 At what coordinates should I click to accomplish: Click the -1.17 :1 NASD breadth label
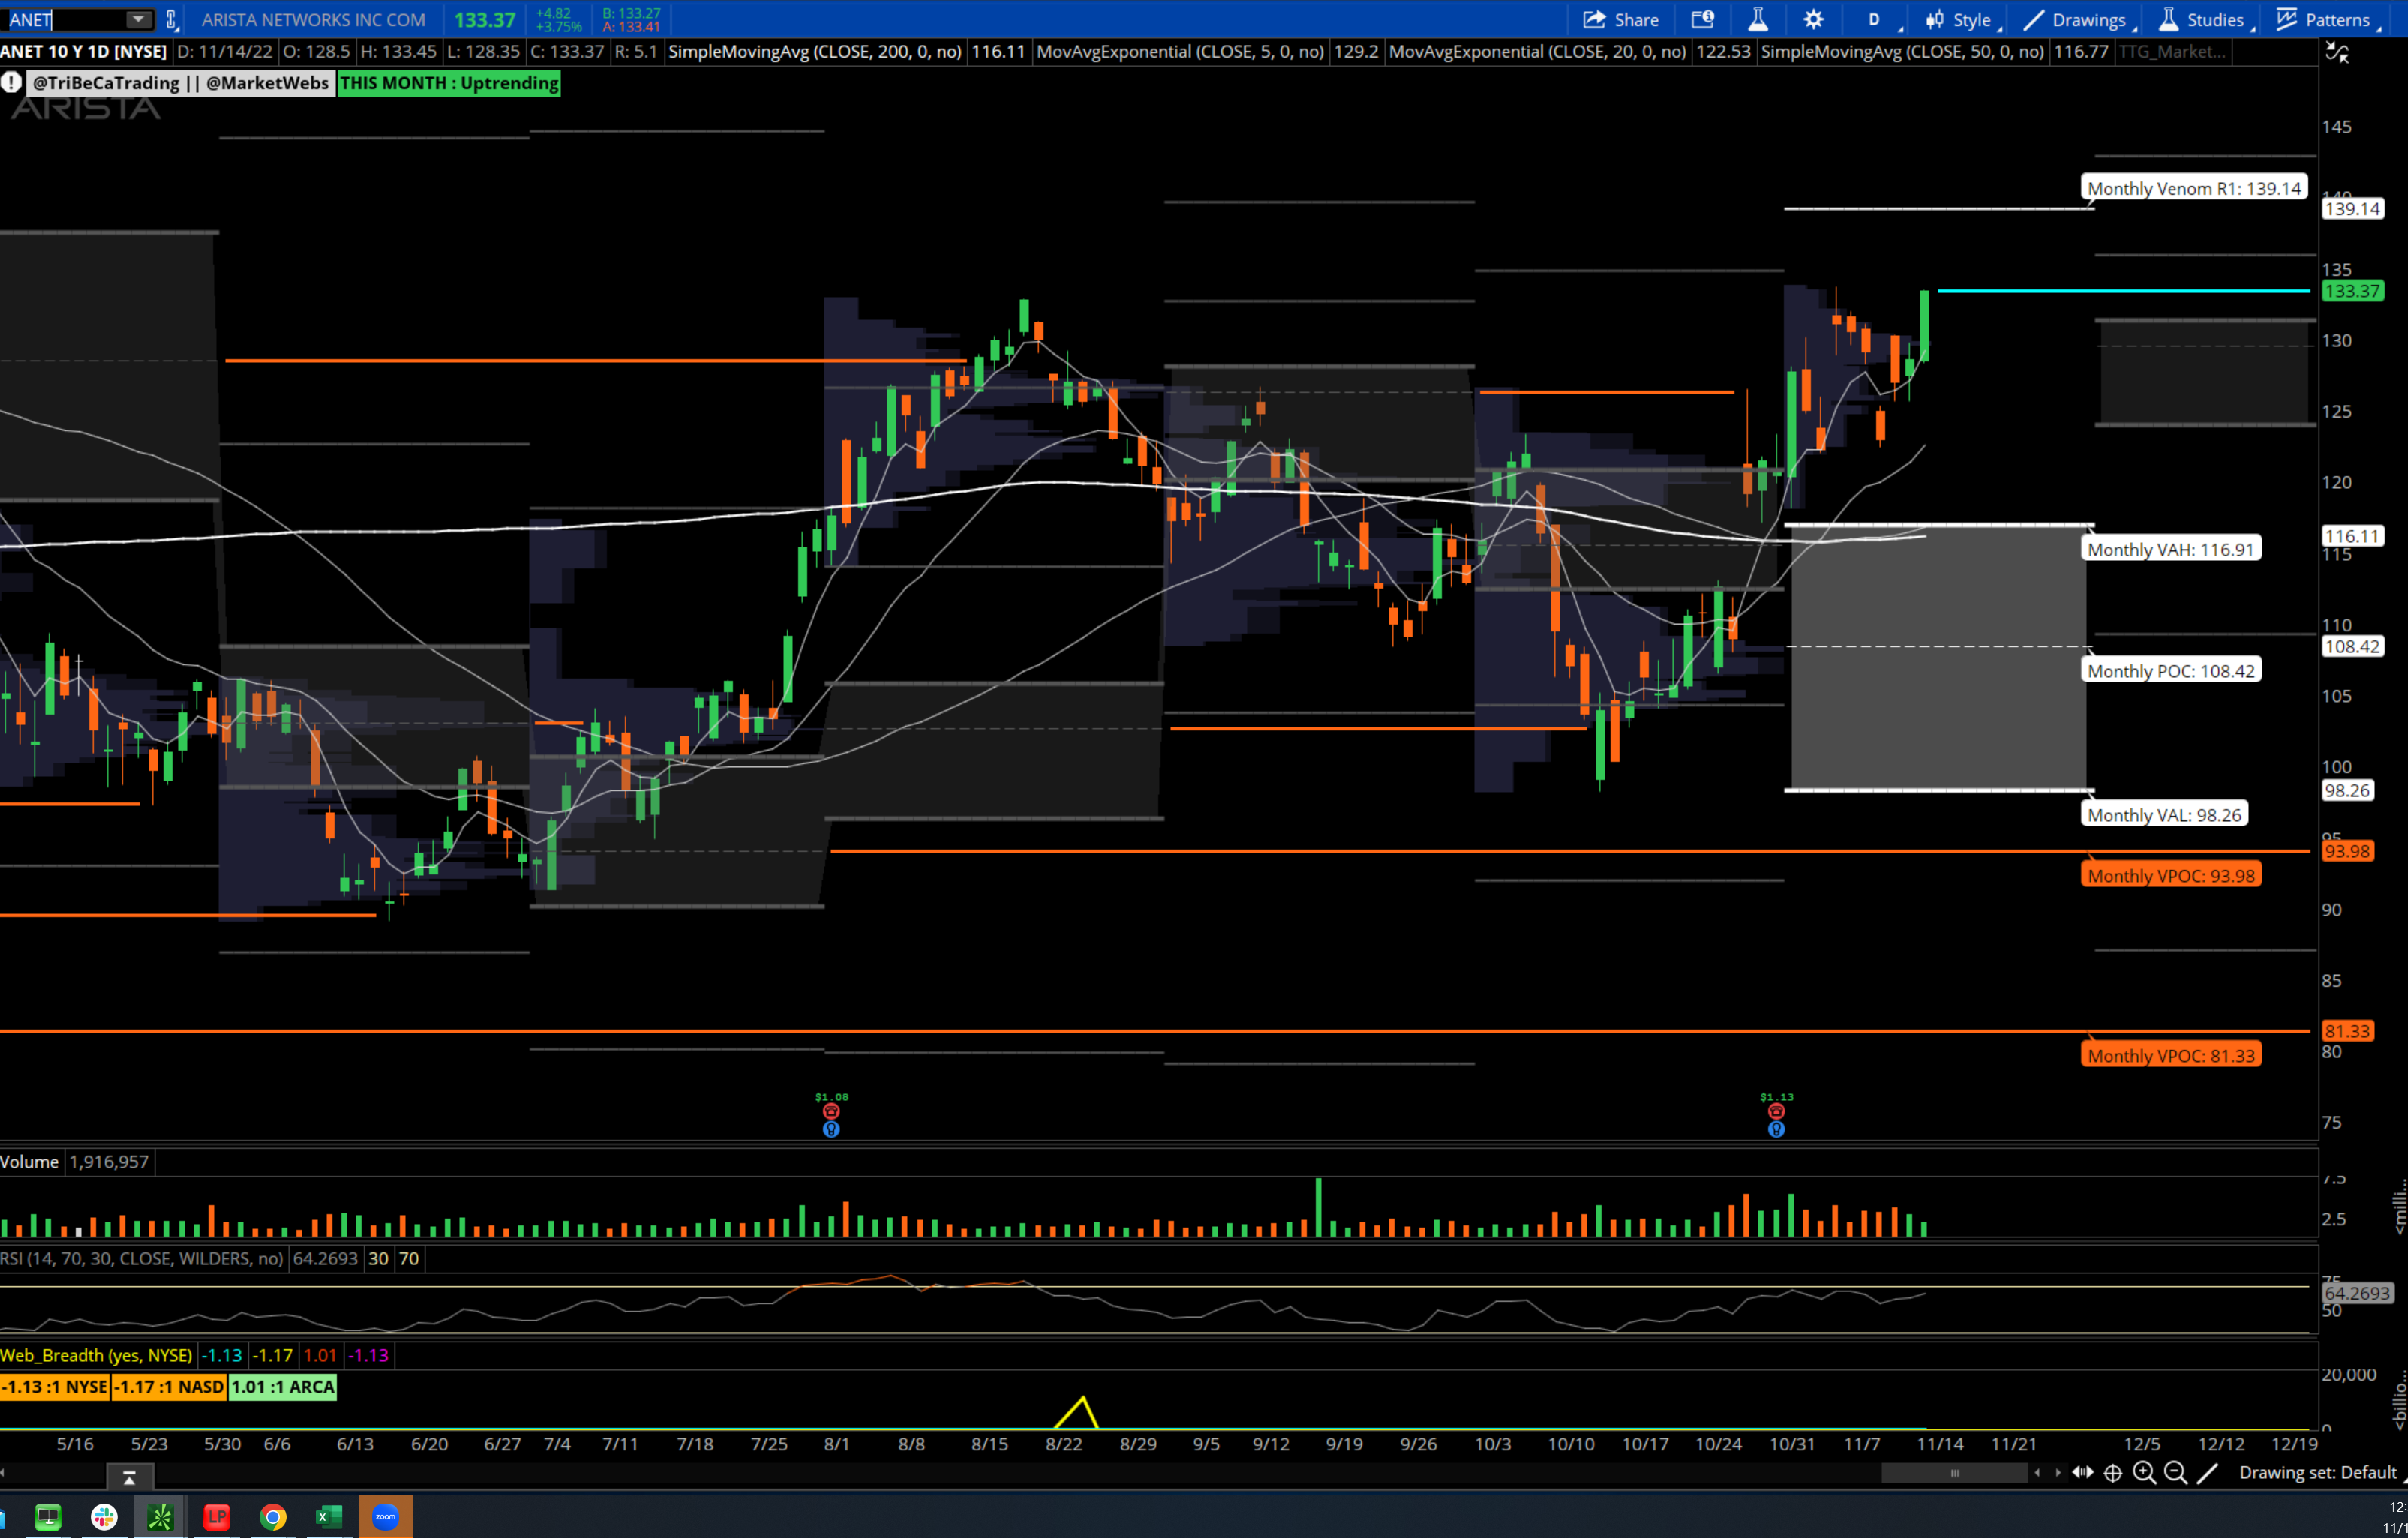(168, 1386)
